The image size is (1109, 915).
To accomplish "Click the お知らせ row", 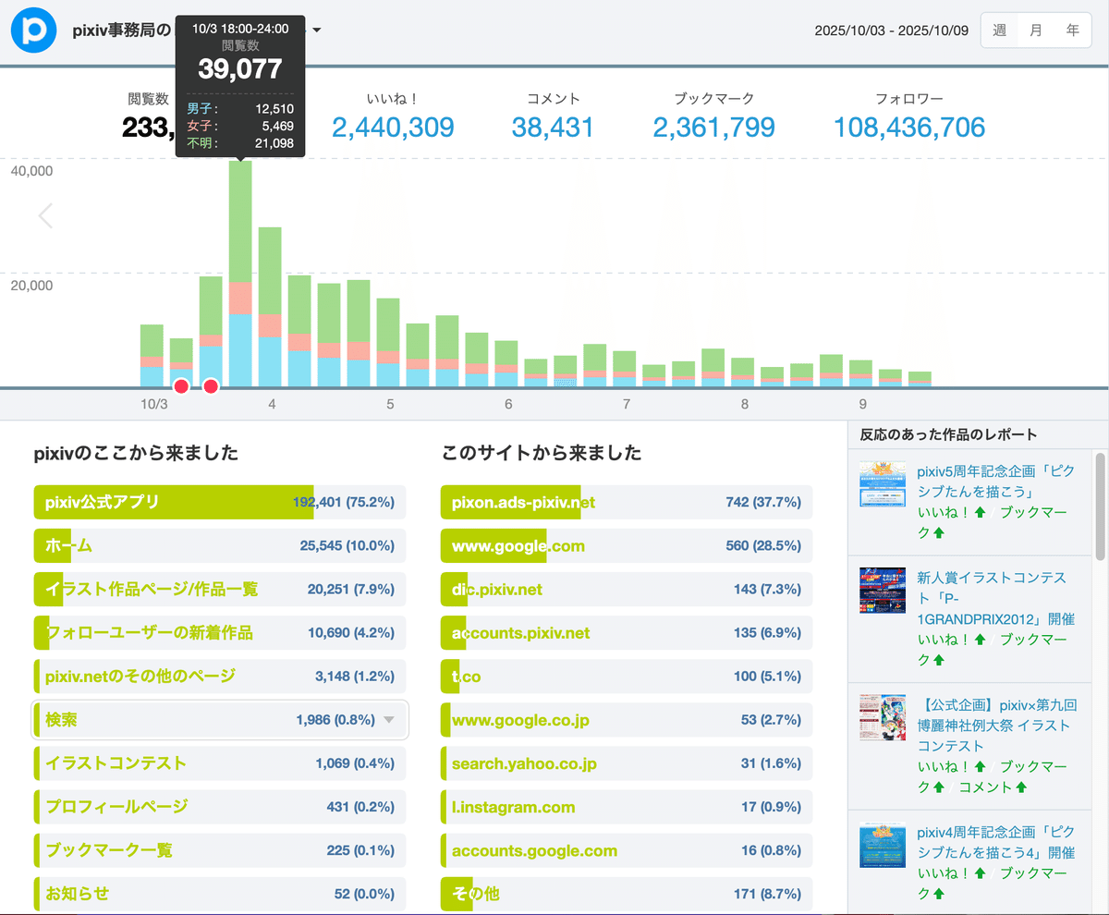I will (x=220, y=893).
